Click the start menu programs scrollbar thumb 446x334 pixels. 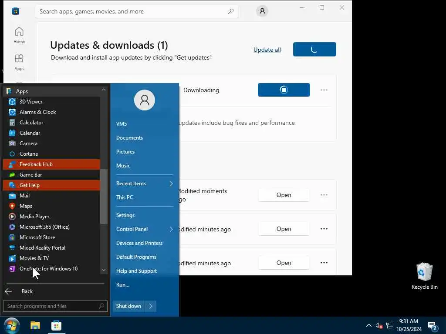pyautogui.click(x=104, y=197)
